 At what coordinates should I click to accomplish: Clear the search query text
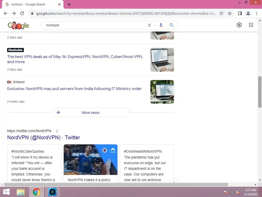click(149, 25)
